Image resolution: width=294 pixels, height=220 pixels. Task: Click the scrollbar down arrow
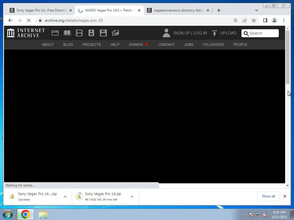287,186
